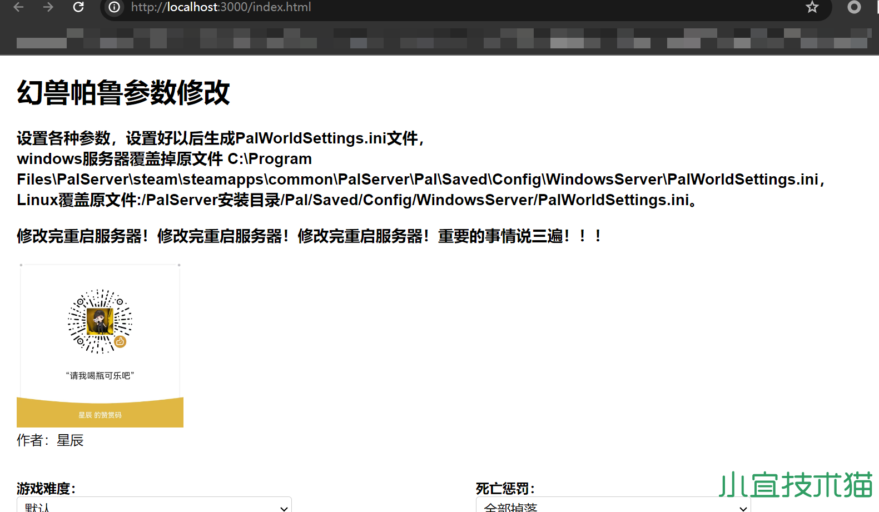The width and height of the screenshot is (879, 512).
Task: Click the 请我喝瓶可乐吧 caption
Action: [x=100, y=376]
